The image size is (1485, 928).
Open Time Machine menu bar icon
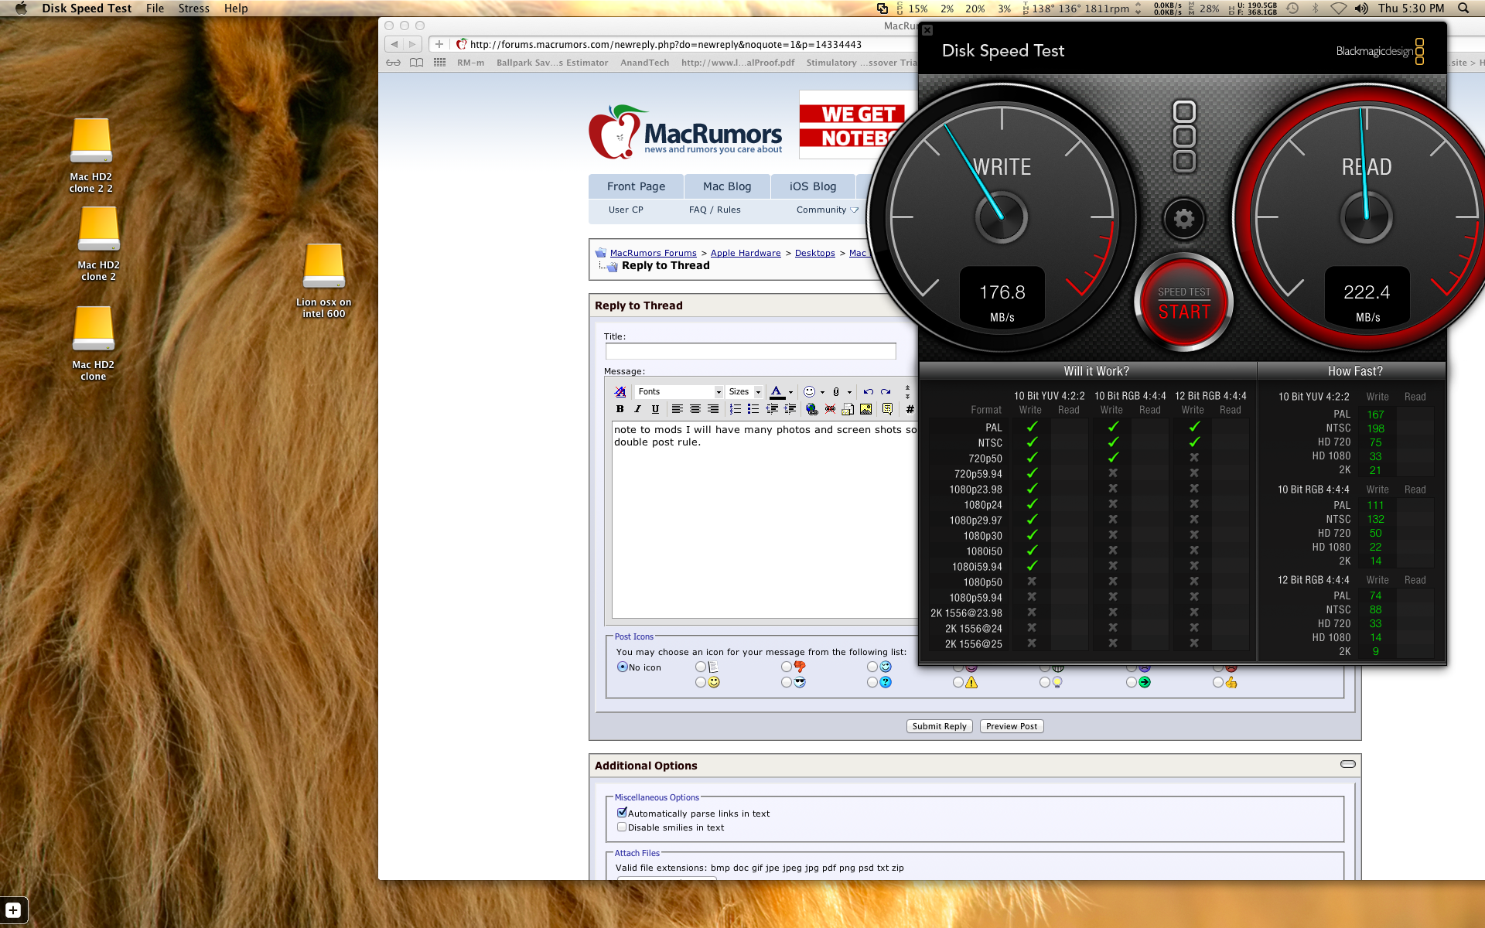click(1292, 9)
